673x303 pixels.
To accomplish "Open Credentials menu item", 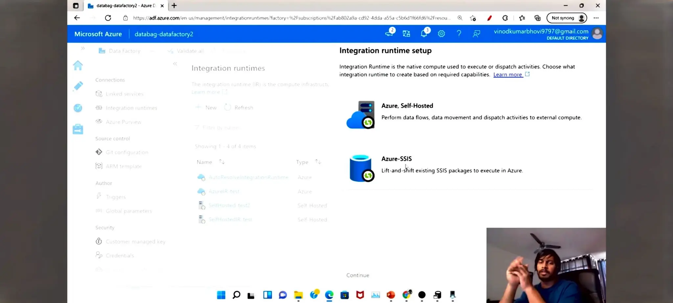I will click(120, 255).
